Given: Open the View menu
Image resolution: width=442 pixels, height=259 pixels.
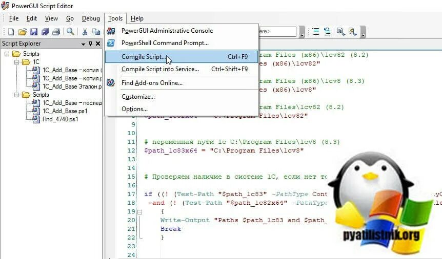Looking at the screenshot, I should (51, 18).
